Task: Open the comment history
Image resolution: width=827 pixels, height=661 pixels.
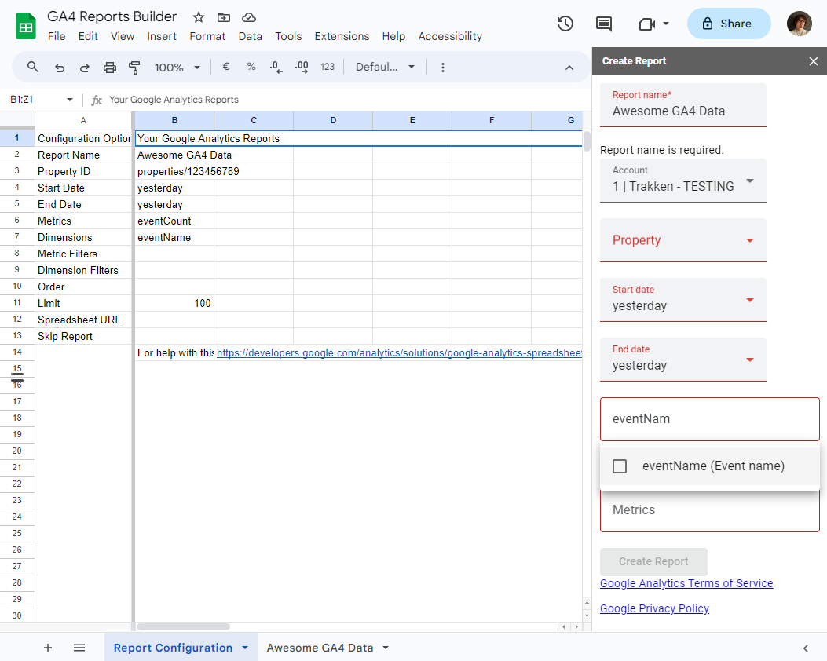Action: (603, 24)
